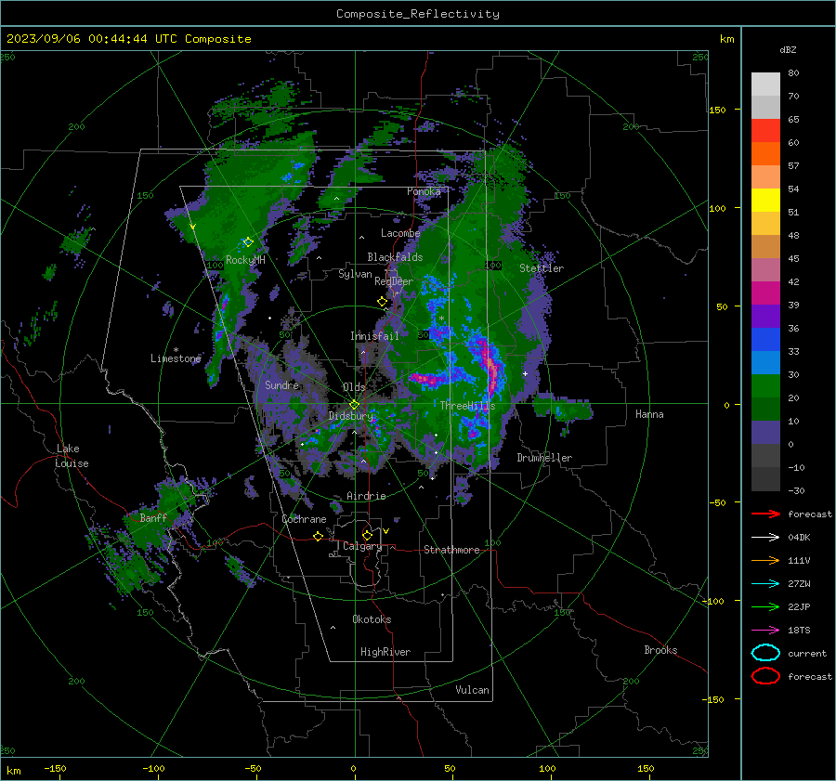The height and width of the screenshot is (781, 836).
Task: Select the magenta swatch in dBZ legend
Action: coord(765,293)
